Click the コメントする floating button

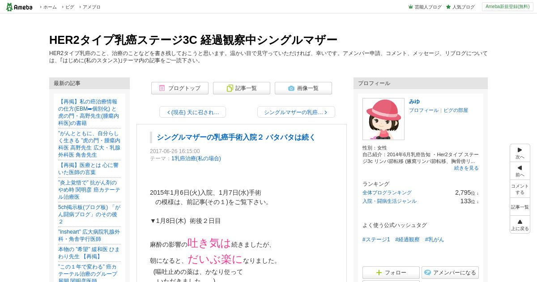(520, 189)
